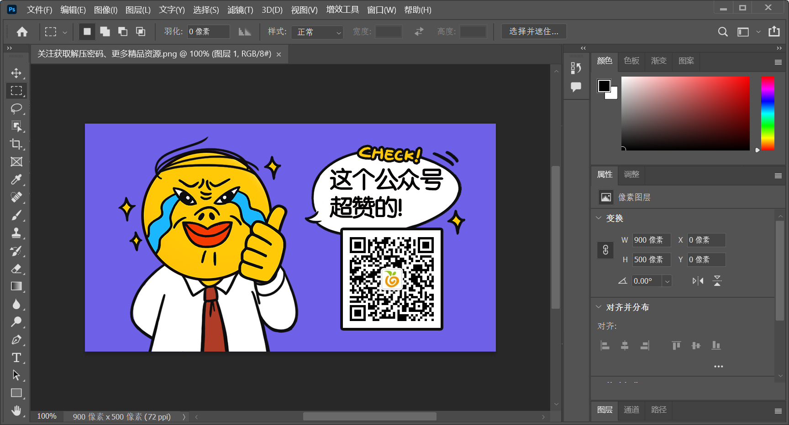Screen dimensions: 789x425
Task: Open the 样式 style dropdown
Action: click(x=317, y=32)
